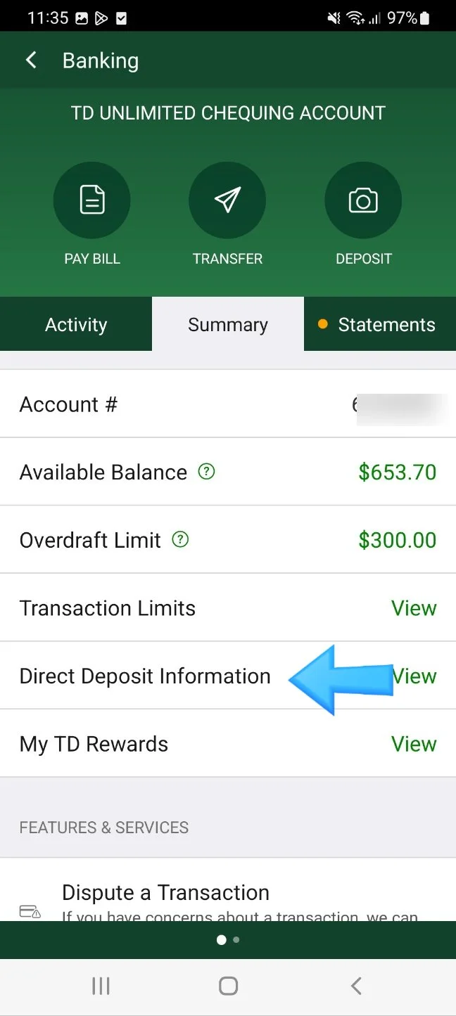Tap the Android home button icon

click(x=228, y=986)
